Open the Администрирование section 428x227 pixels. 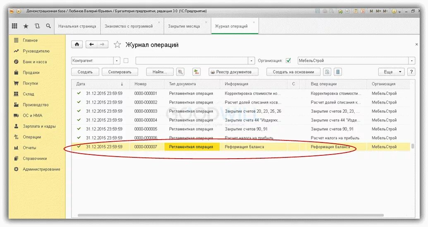click(41, 169)
